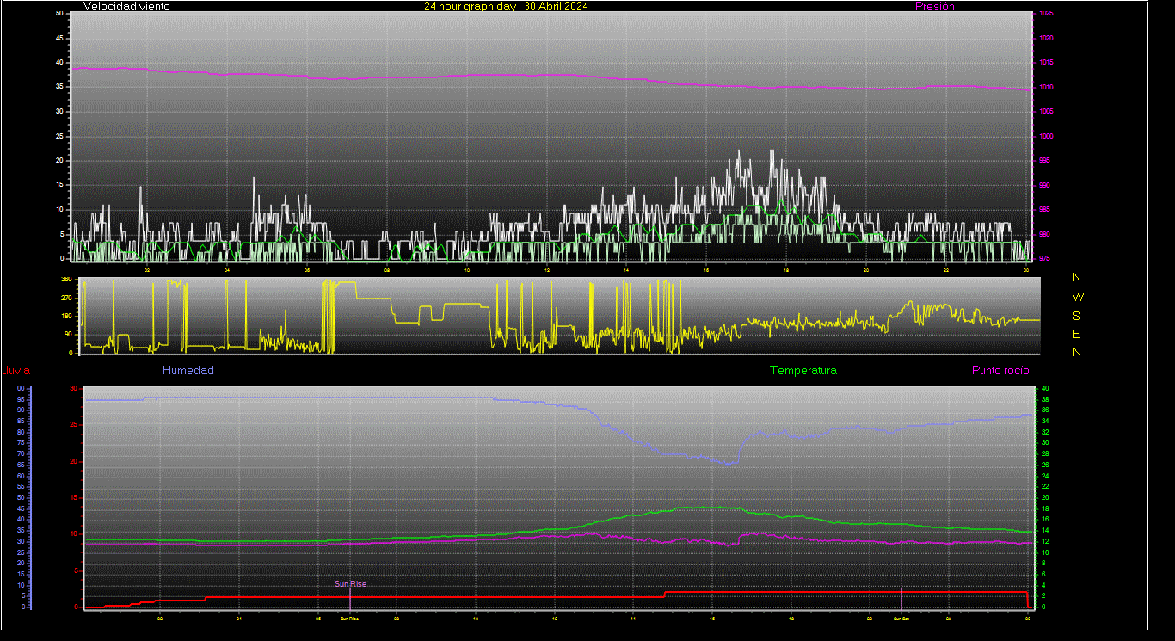Viewport: 1175px width, 641px height.
Task: Click the green "Temperatura" legend label
Action: click(x=803, y=371)
